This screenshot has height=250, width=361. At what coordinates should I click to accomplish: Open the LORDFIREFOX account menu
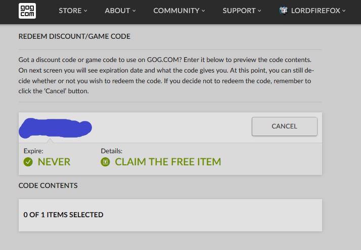click(x=312, y=11)
